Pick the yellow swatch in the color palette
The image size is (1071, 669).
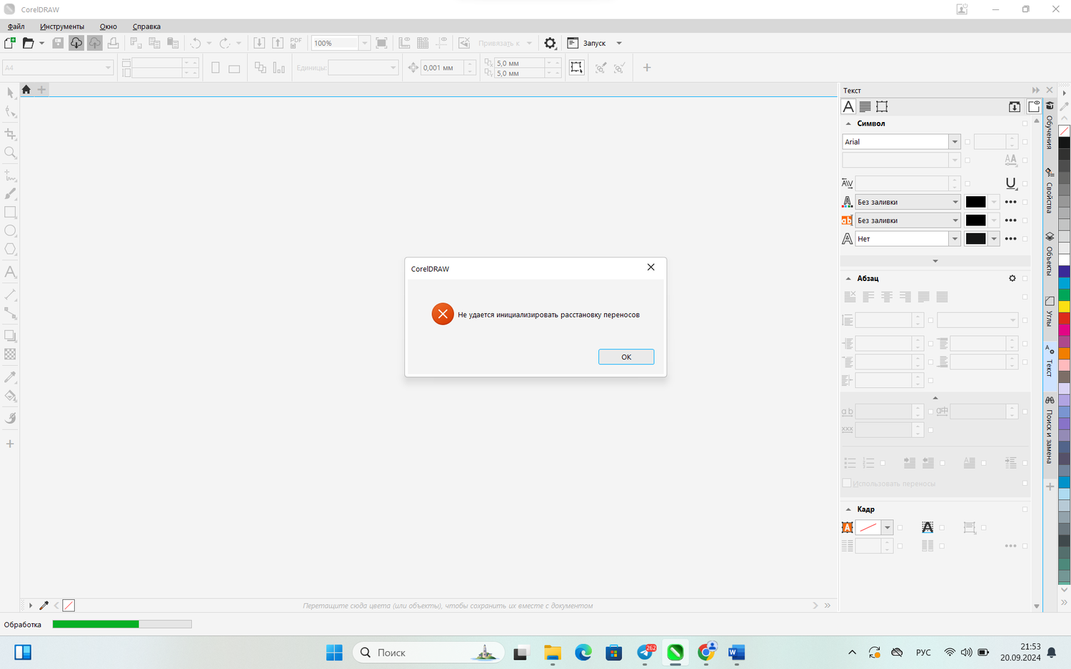click(1064, 307)
